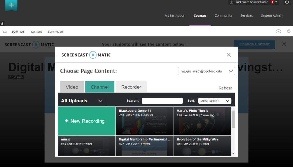Click the Screencast-O-Matic logo in the background banner
Screen dimensions: 293x167
coord(29,45)
